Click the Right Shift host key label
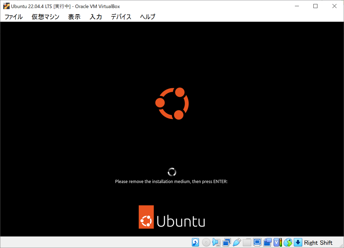Screen dimensions: 344x248 [318, 243]
